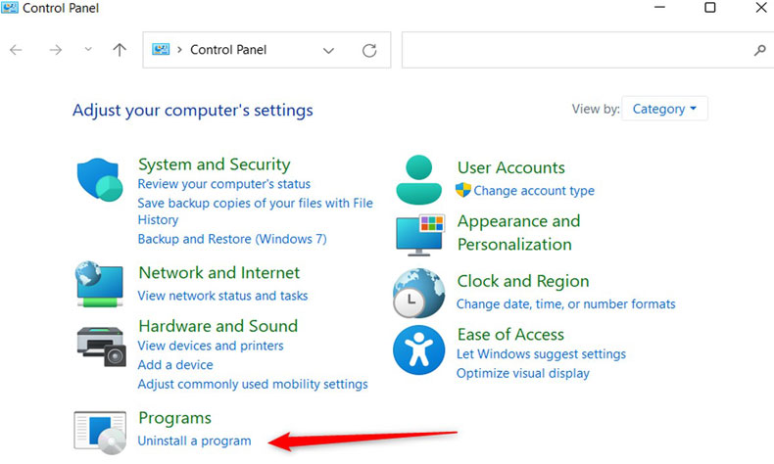
Task: Click the Programs category icon
Action: click(99, 431)
